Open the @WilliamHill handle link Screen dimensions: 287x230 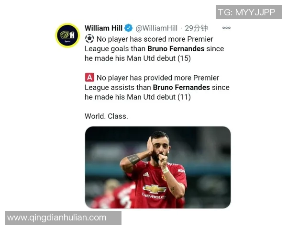(x=156, y=28)
